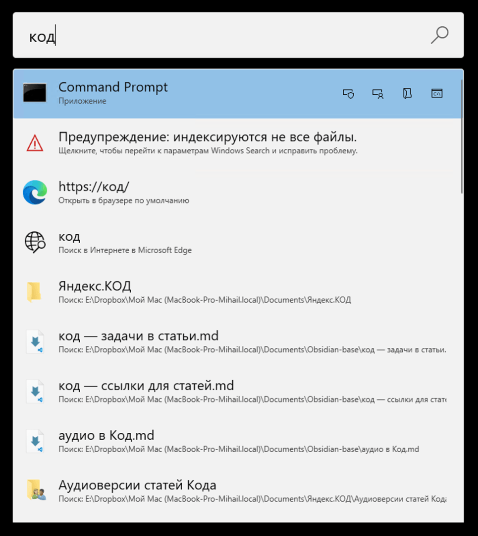The width and height of the screenshot is (478, 536).
Task: Click the web search globe icon
Action: [35, 242]
